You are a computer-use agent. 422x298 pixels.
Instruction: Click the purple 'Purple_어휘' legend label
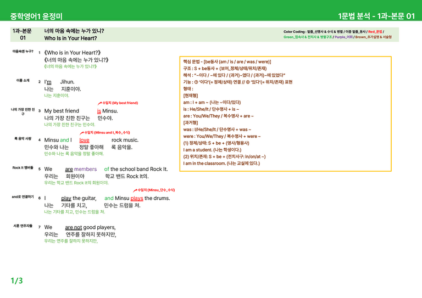(x=343, y=37)
